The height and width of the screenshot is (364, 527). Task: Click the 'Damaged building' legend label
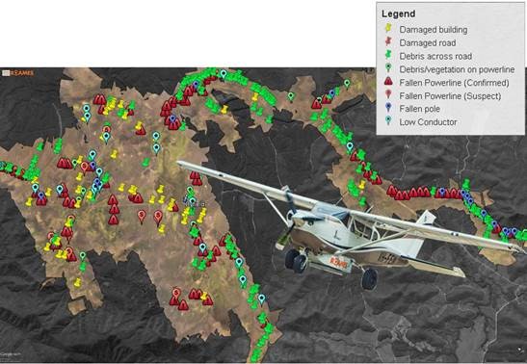[x=434, y=30]
